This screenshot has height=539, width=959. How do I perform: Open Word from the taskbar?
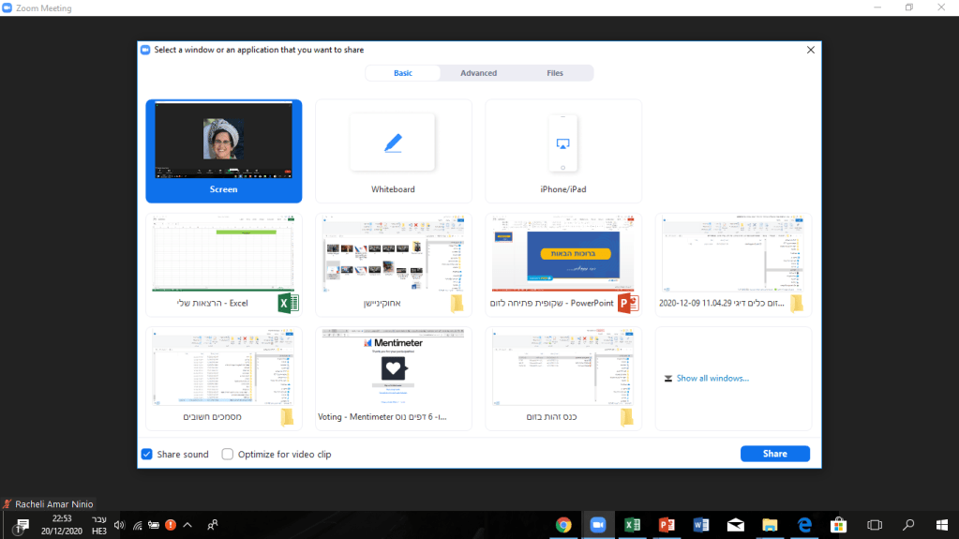click(x=701, y=525)
